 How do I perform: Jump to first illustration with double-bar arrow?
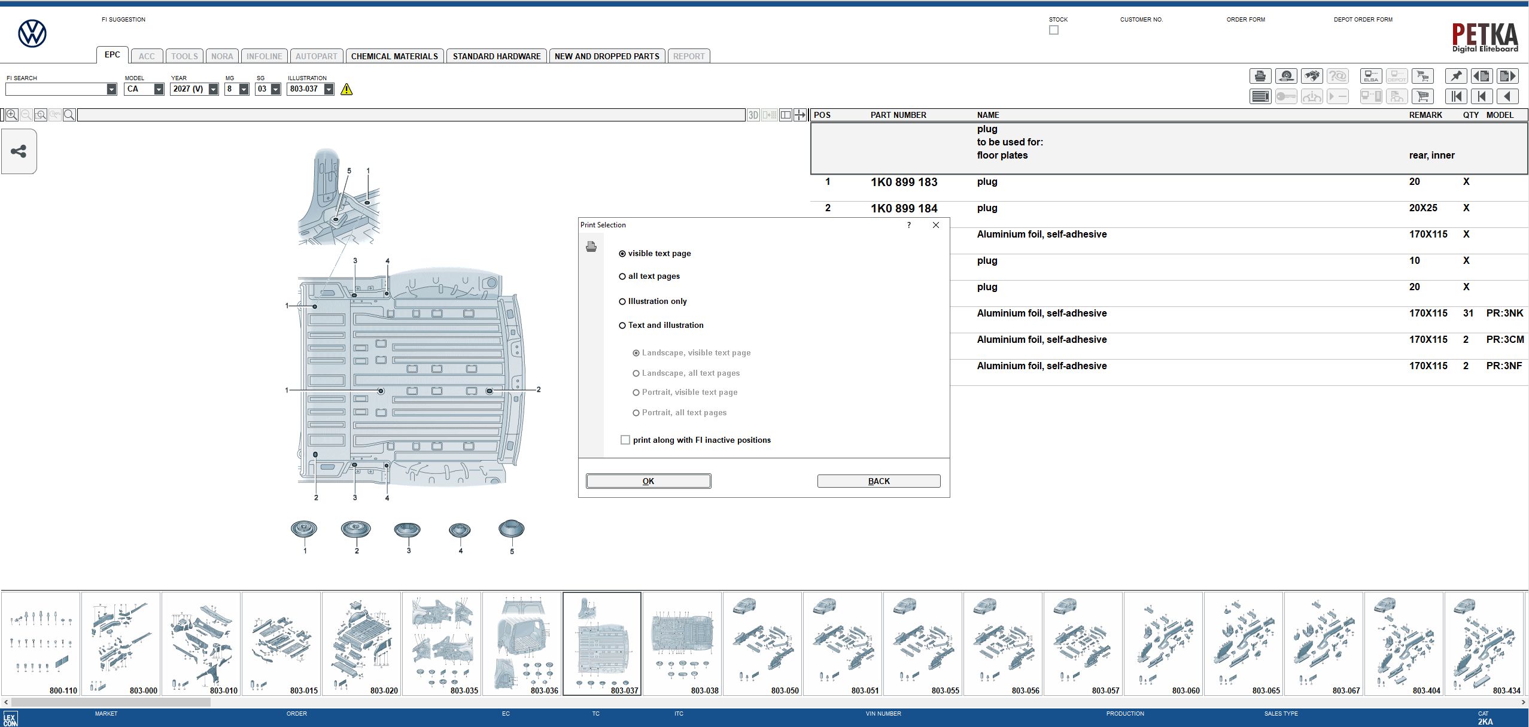tap(1456, 96)
